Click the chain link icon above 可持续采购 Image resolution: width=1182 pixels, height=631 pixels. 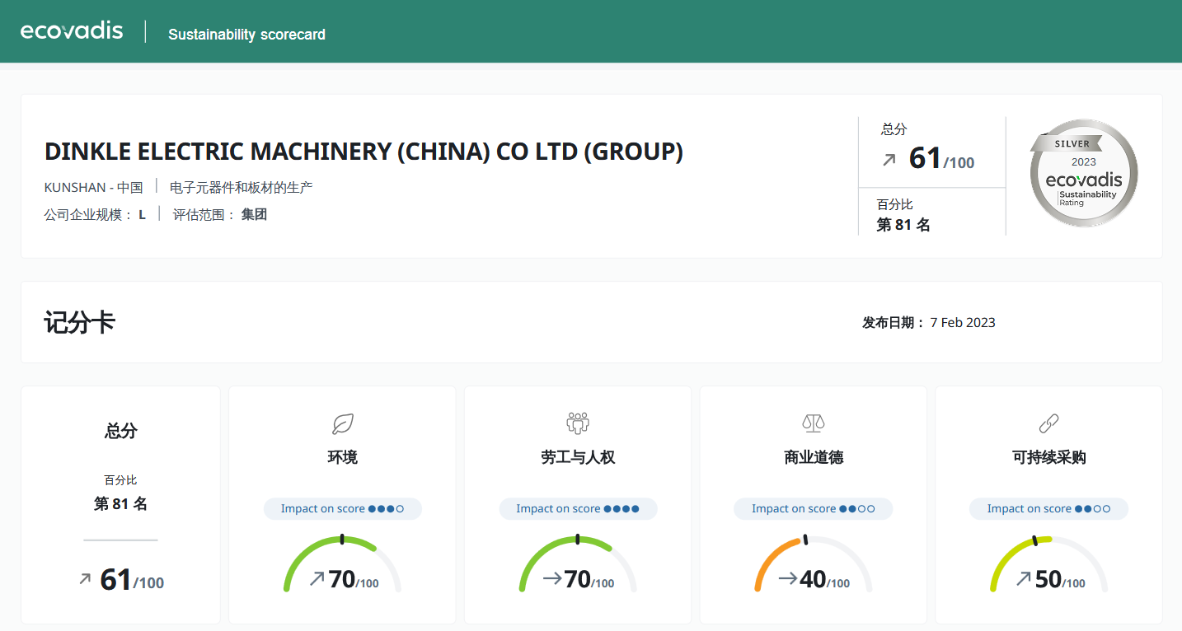pyautogui.click(x=1048, y=424)
